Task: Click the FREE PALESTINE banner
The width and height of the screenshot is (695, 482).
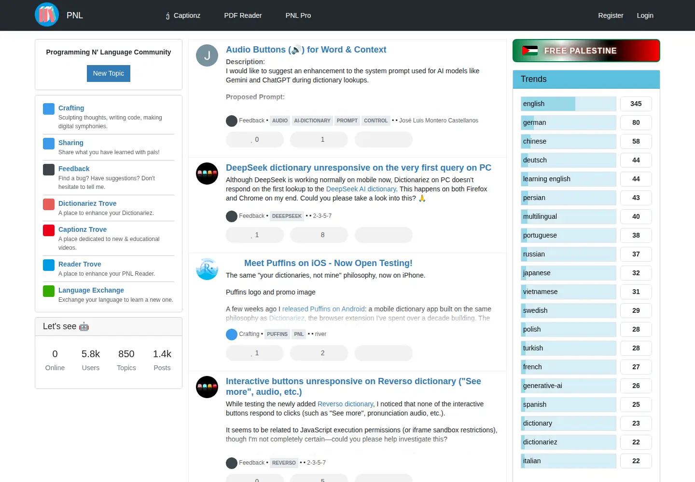Action: tap(586, 51)
